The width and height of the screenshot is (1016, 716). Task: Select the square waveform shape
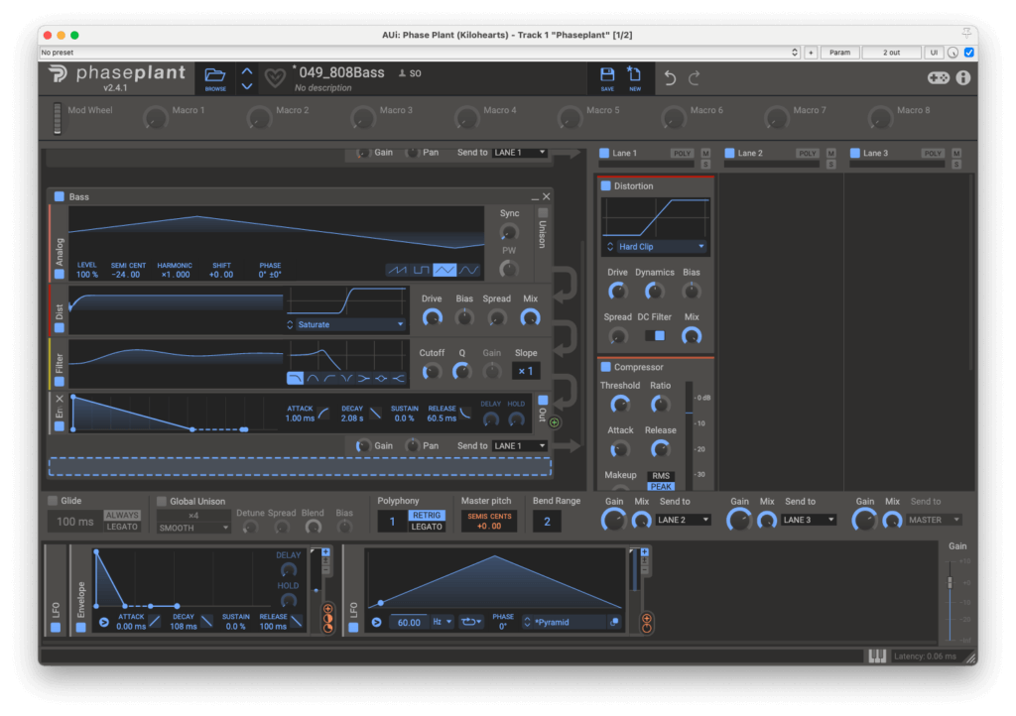pyautogui.click(x=421, y=270)
